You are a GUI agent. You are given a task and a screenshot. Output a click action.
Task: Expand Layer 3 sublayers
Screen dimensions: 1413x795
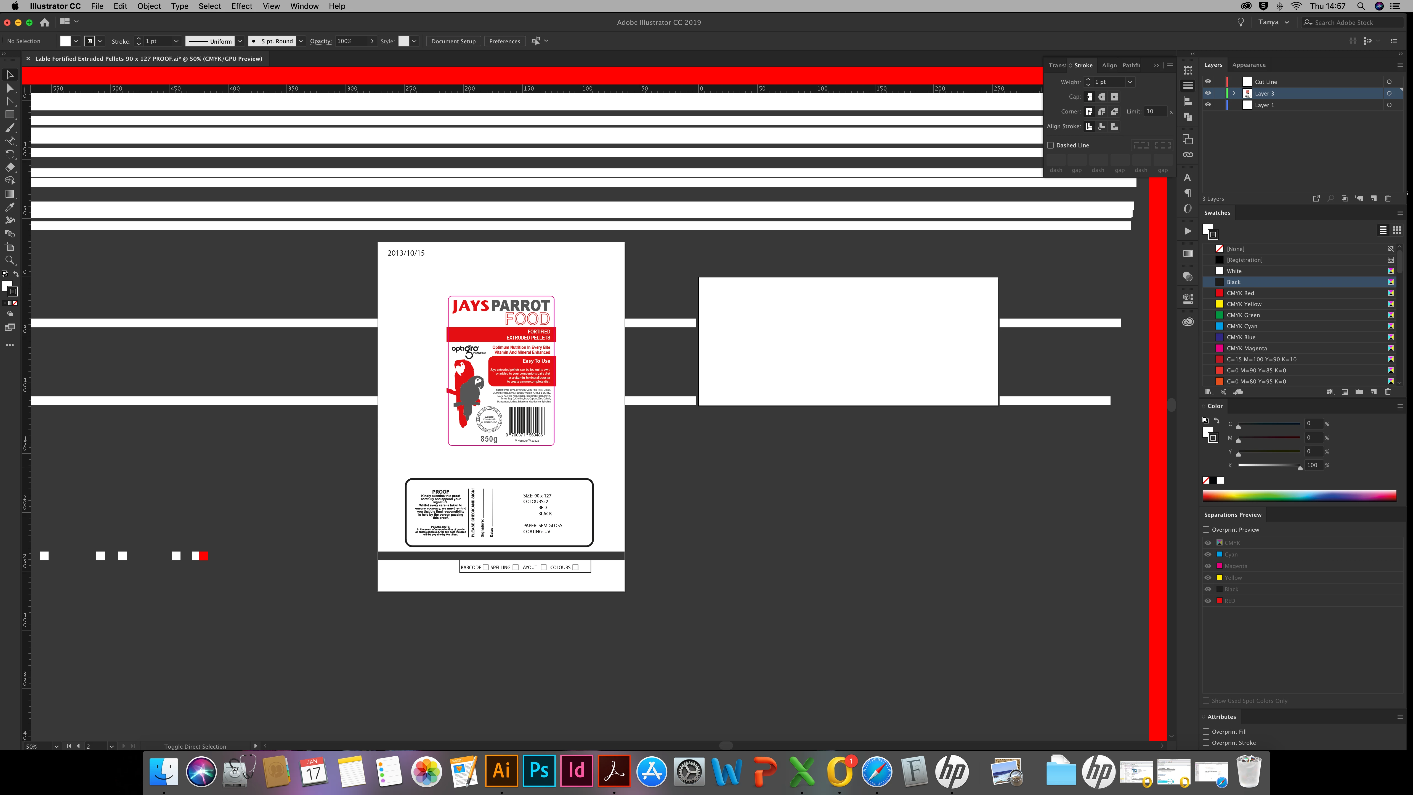[1234, 93]
